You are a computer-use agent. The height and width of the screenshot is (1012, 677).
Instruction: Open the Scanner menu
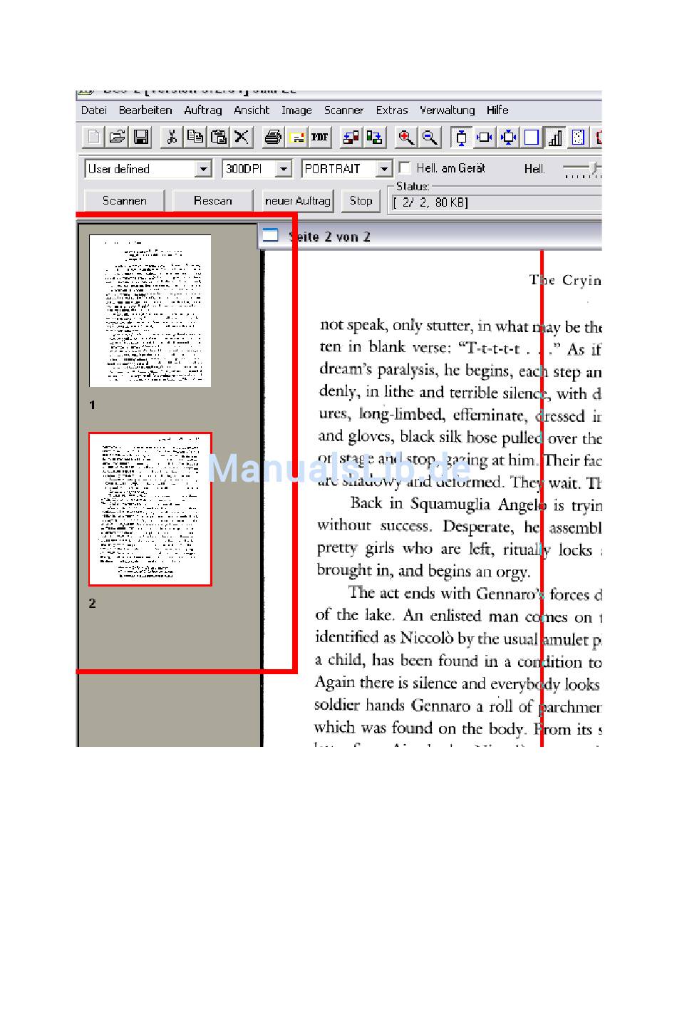tap(343, 110)
